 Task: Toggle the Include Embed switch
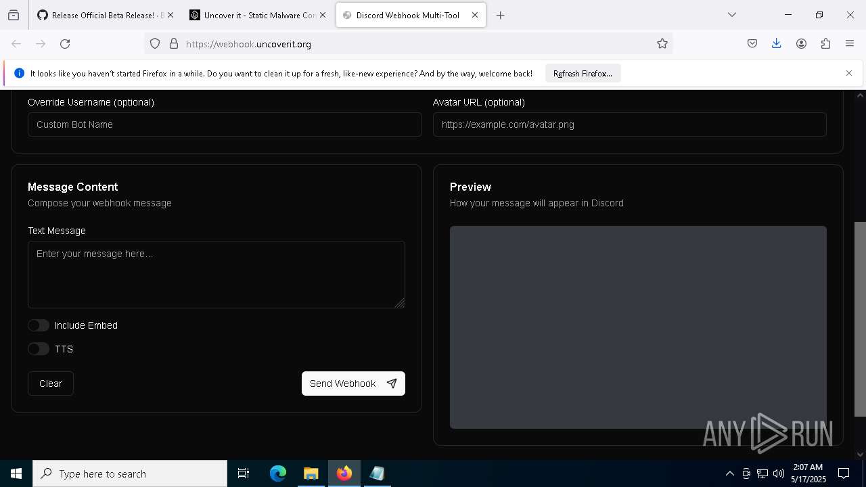click(x=39, y=325)
